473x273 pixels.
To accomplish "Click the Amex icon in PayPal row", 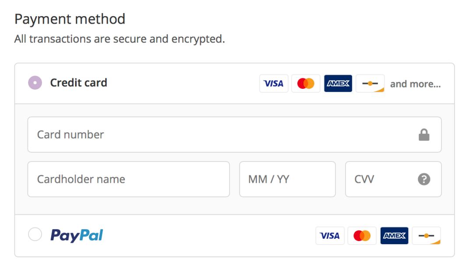I will pyautogui.click(x=394, y=236).
